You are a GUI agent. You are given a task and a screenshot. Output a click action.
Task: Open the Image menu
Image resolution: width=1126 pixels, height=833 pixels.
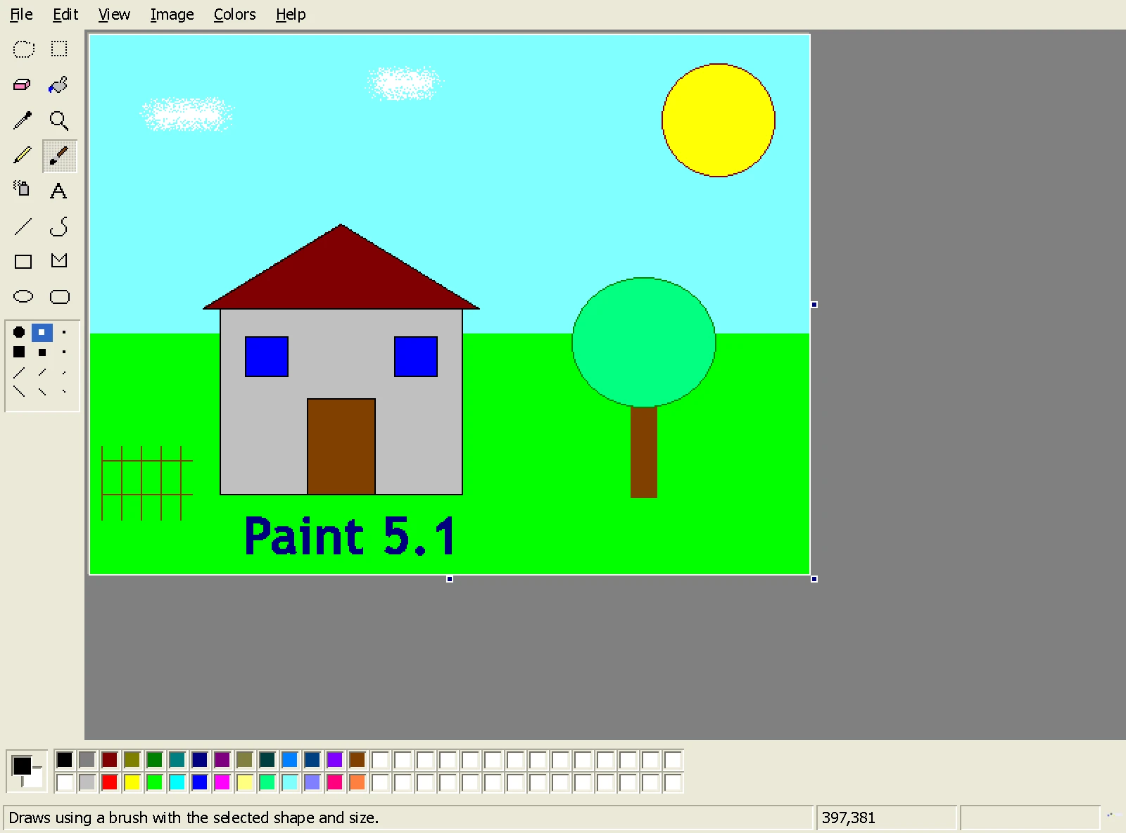point(172,15)
